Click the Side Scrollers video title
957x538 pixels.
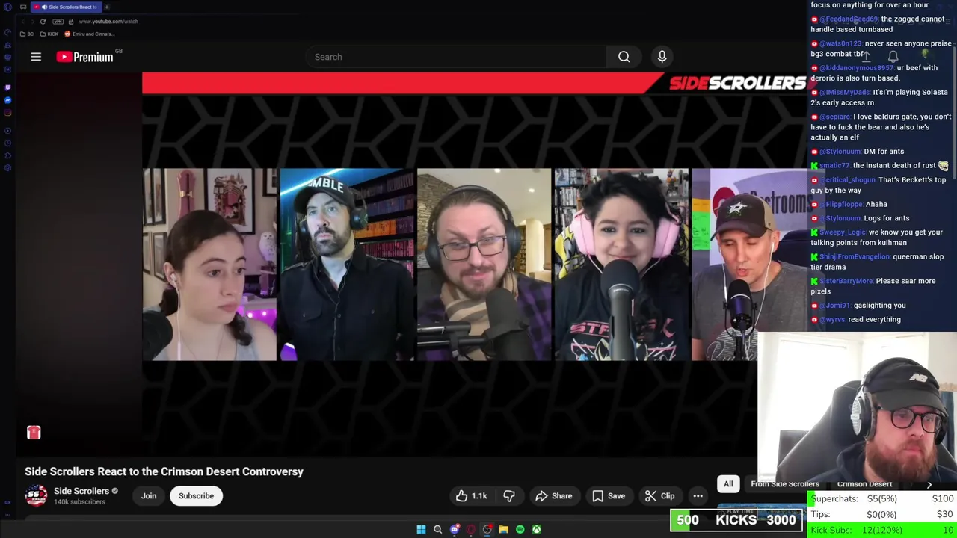coord(164,471)
